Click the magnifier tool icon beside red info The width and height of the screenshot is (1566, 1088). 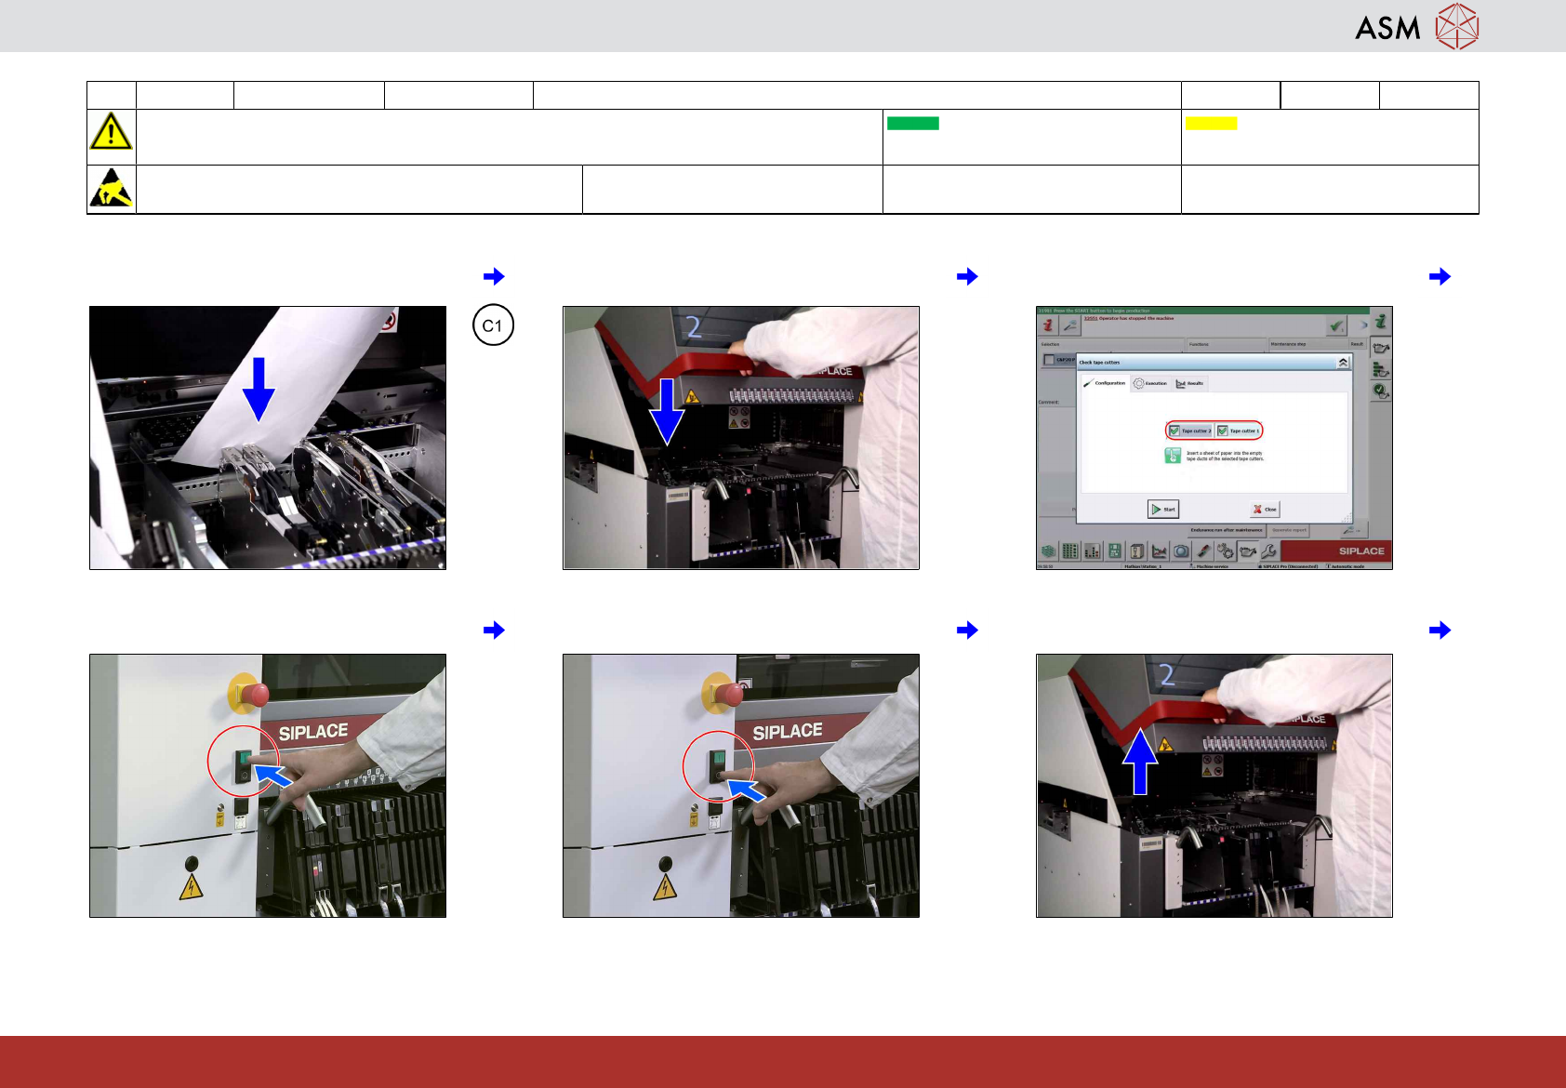(1070, 325)
